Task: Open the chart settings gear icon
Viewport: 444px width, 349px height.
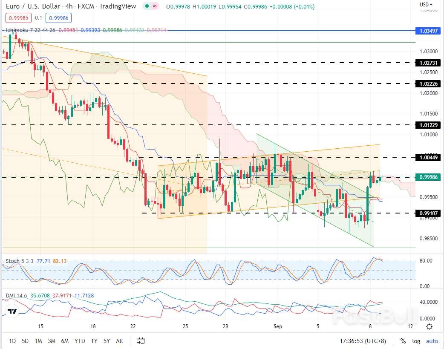Action: [430, 326]
